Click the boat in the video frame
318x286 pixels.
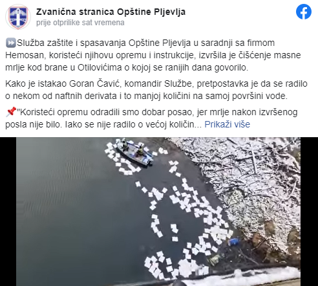135,153
